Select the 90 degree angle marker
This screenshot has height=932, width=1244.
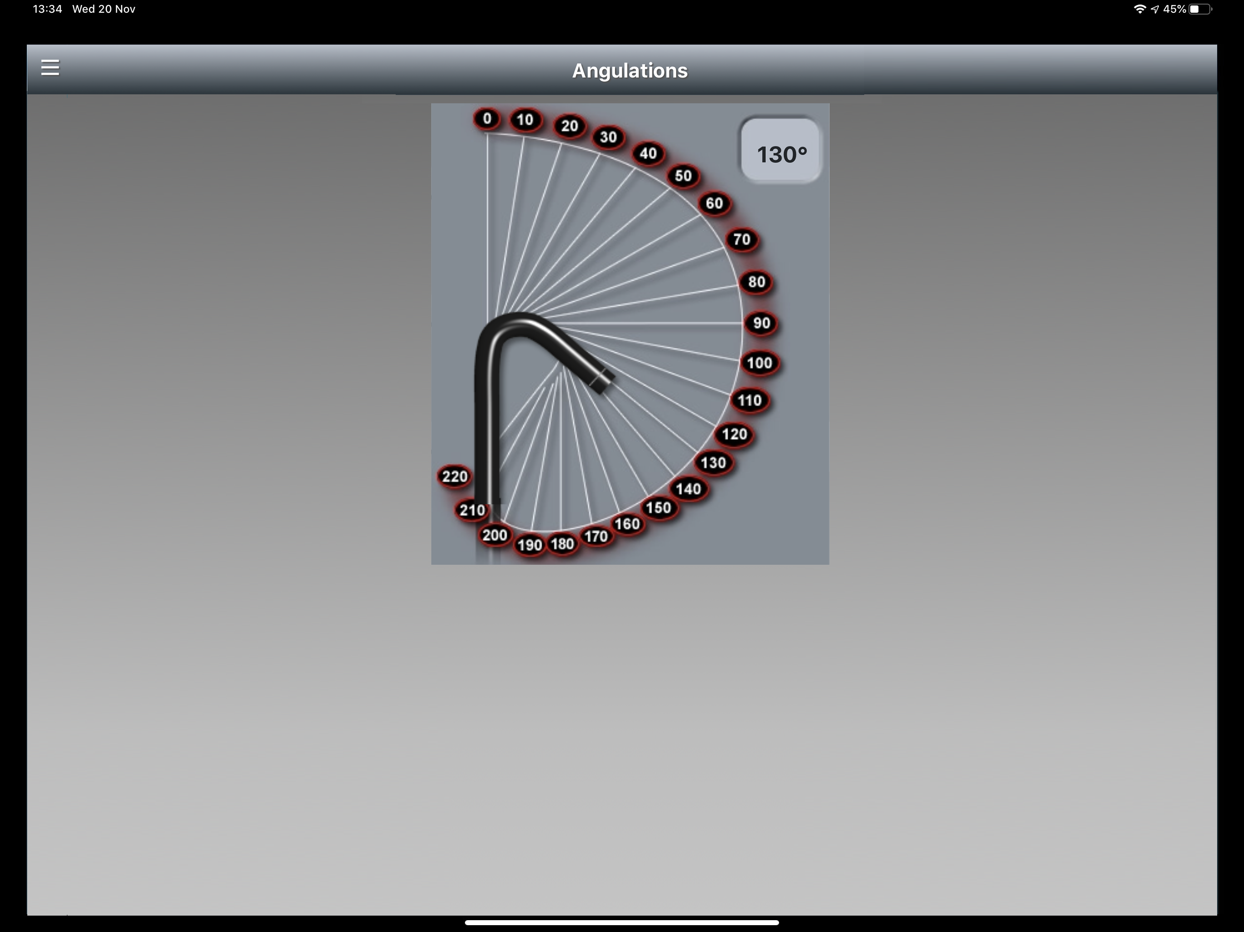coord(761,323)
